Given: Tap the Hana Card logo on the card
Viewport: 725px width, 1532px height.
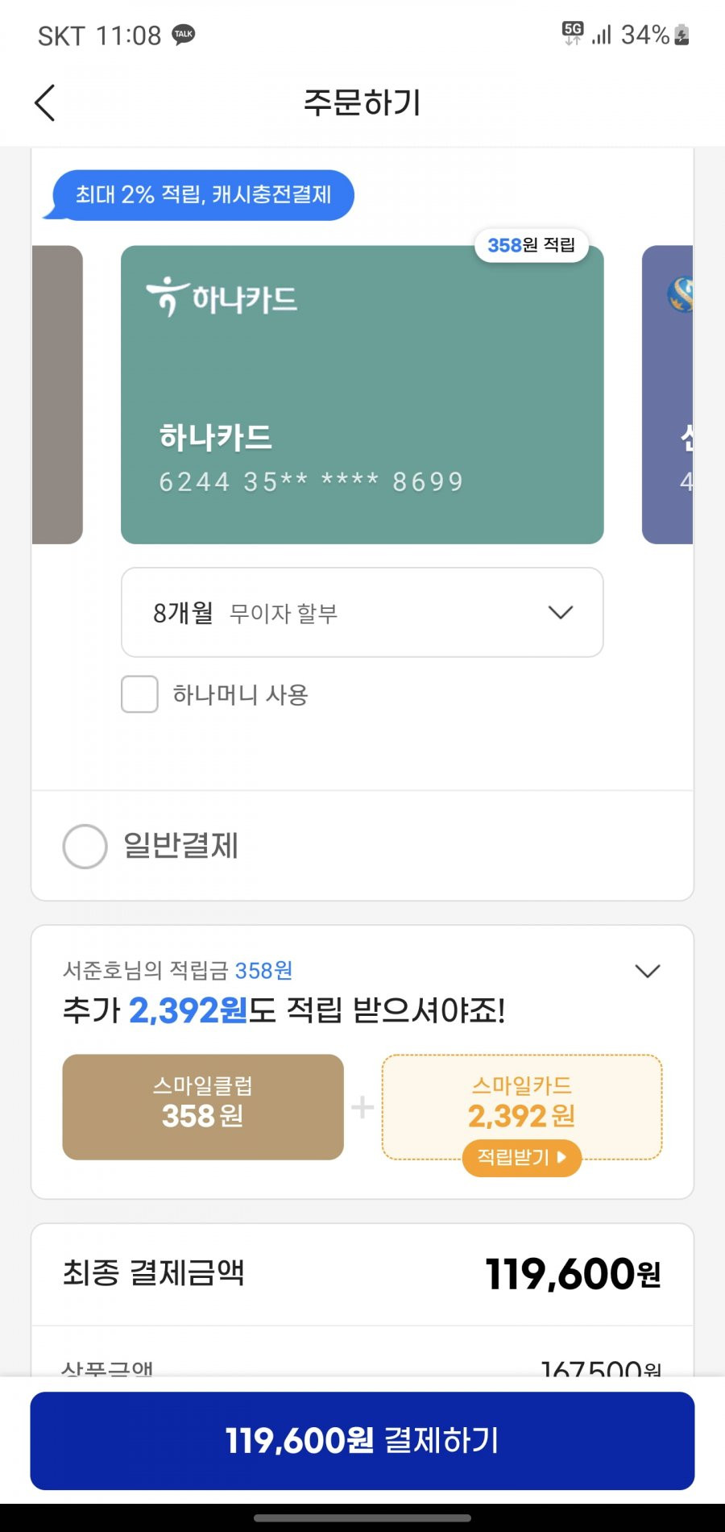Looking at the screenshot, I should pyautogui.click(x=222, y=298).
